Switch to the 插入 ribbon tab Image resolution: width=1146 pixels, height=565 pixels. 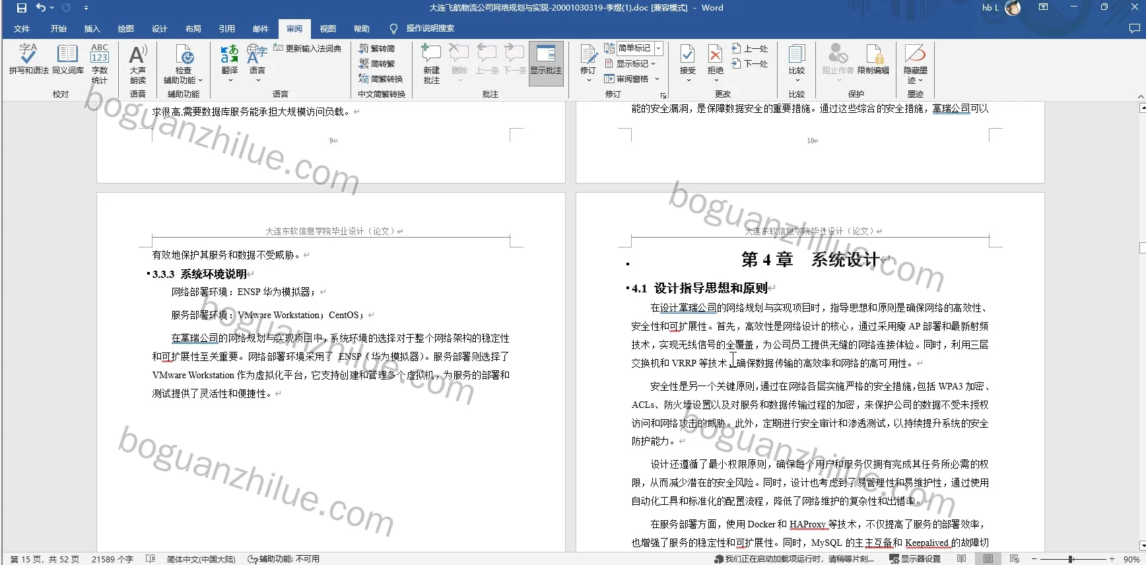tap(92, 28)
